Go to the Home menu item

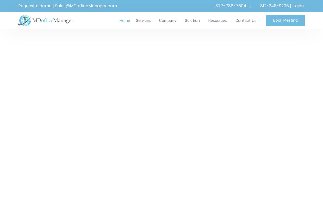[x=125, y=21]
